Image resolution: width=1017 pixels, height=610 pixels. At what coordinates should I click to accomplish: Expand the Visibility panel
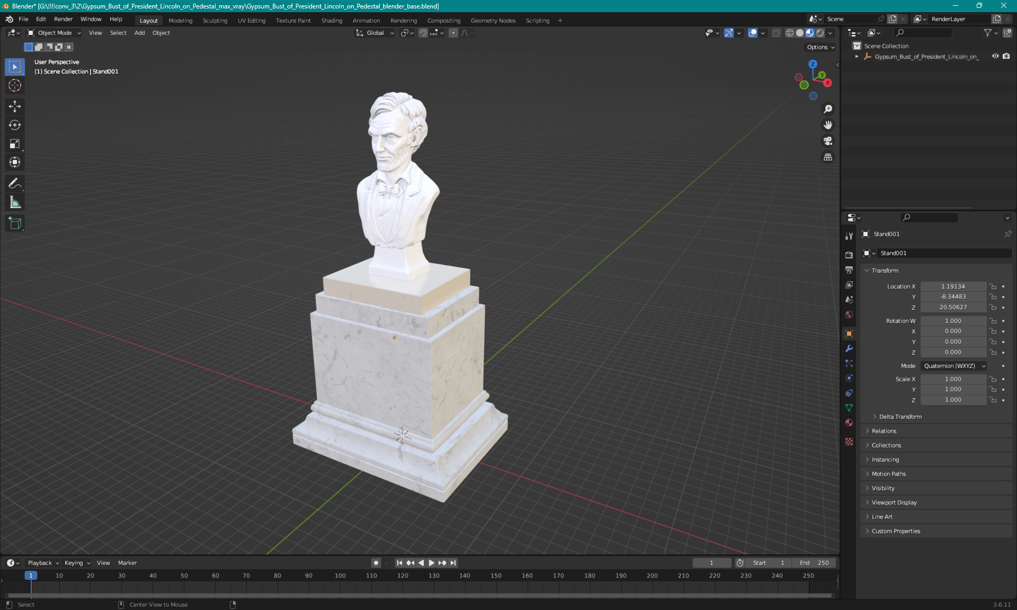pos(883,488)
